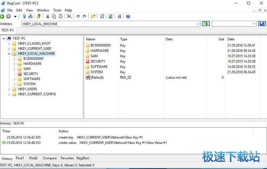Screen dimensions: 267x169
Task: Click the Refresh toolbar icon
Action: click(110, 16)
